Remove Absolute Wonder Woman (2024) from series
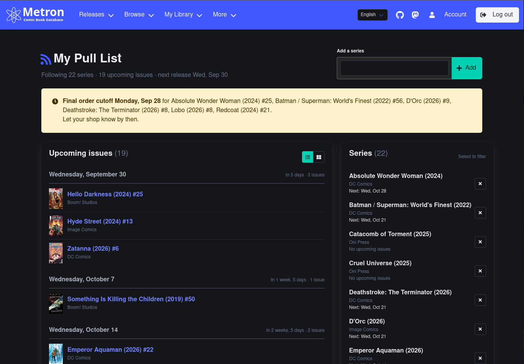Viewport: 524px width, 364px height. point(480,184)
